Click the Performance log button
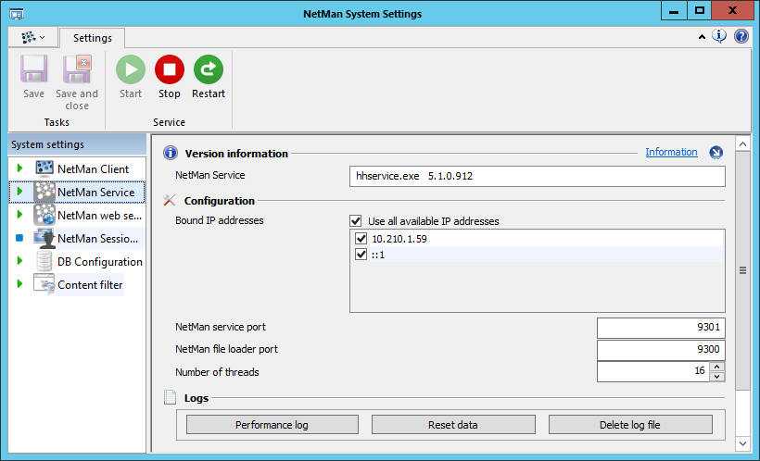Screen dimensions: 760x461 tap(272, 425)
